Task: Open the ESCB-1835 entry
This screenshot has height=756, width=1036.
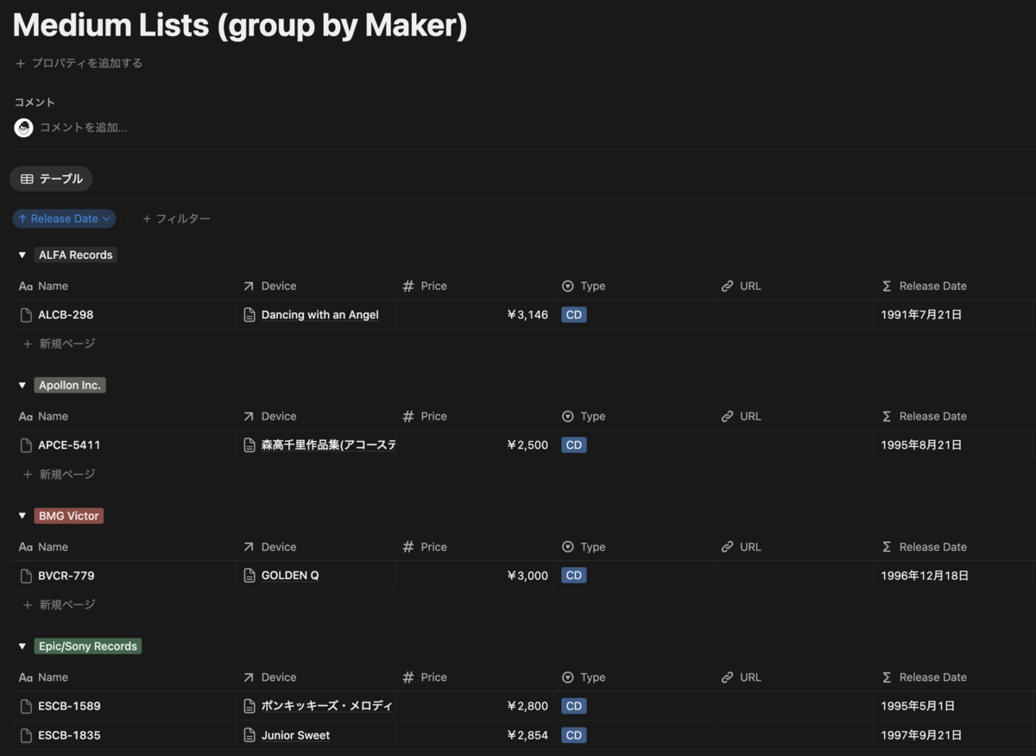Action: 69,735
